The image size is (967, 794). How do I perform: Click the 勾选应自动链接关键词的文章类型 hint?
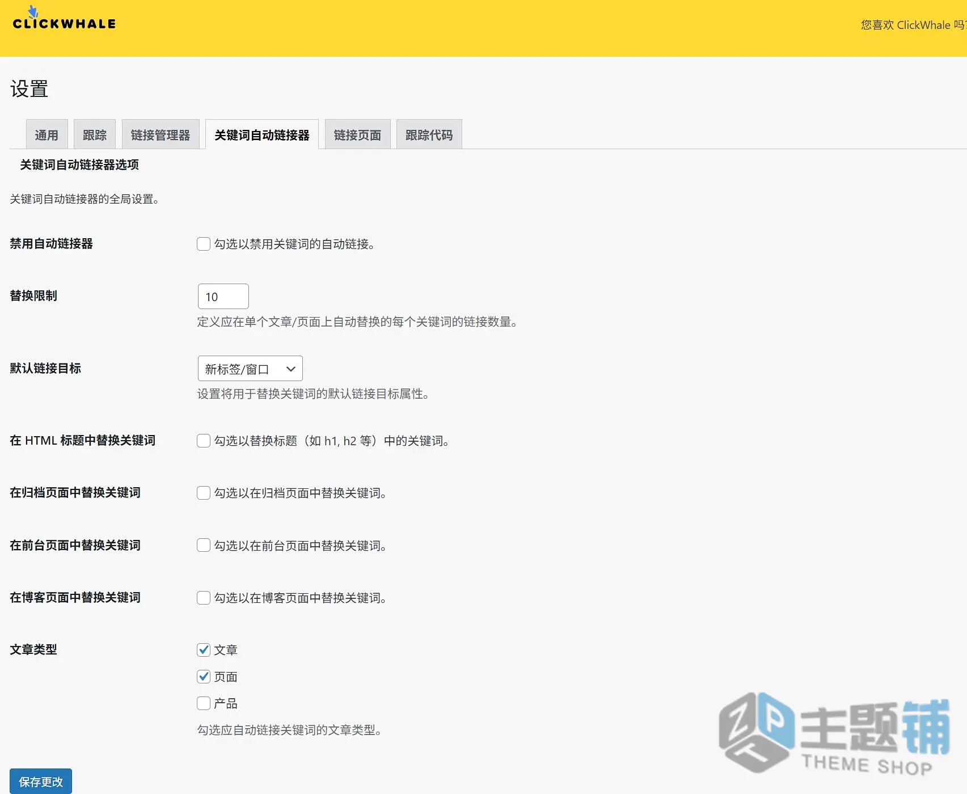pos(289,730)
